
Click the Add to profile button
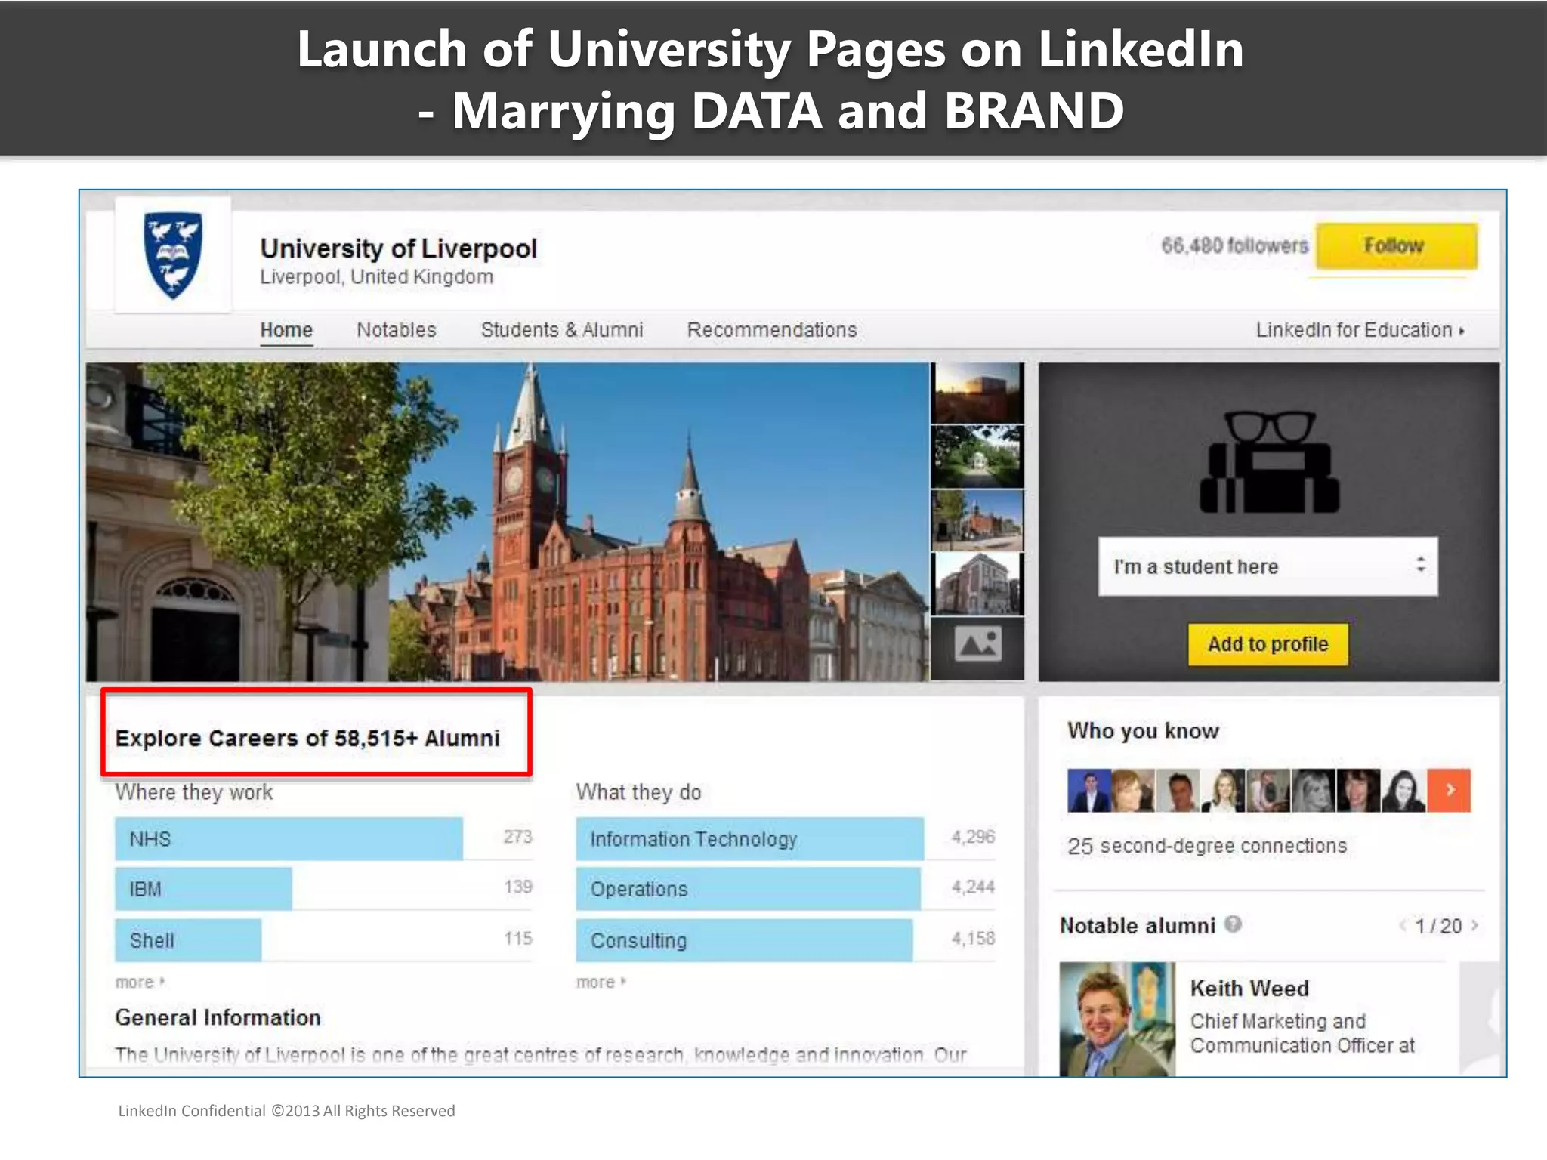point(1268,644)
